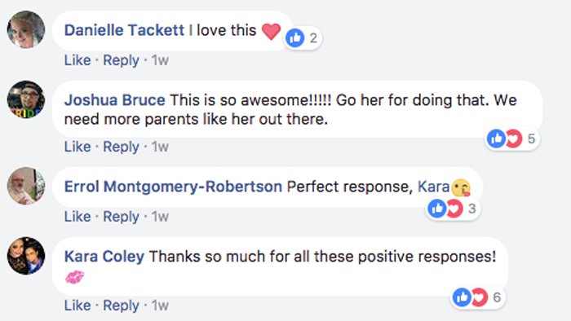Screen dimensions: 571x321
Task: Open Danielle Tackett's profile picture
Action: click(x=26, y=29)
